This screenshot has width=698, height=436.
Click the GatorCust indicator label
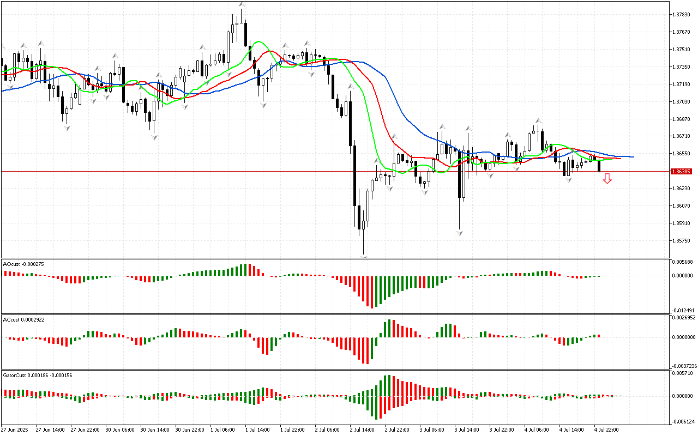click(x=38, y=375)
